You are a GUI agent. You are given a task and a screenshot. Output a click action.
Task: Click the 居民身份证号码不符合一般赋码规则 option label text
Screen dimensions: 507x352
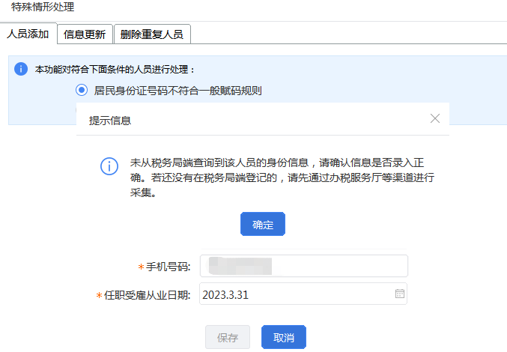[177, 91]
